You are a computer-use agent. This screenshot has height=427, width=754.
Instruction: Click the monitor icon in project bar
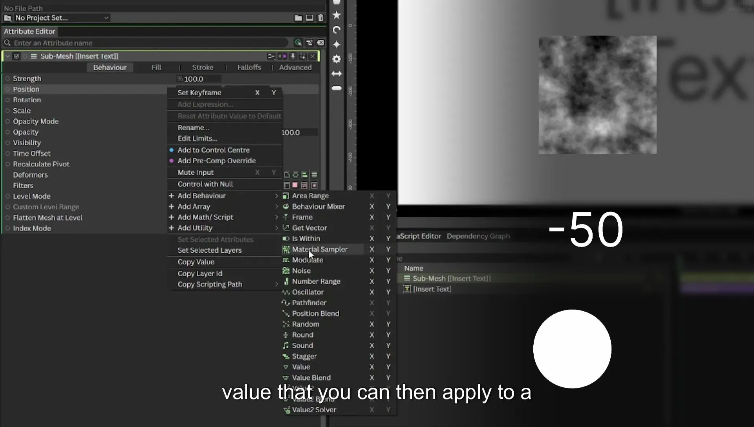(309, 18)
